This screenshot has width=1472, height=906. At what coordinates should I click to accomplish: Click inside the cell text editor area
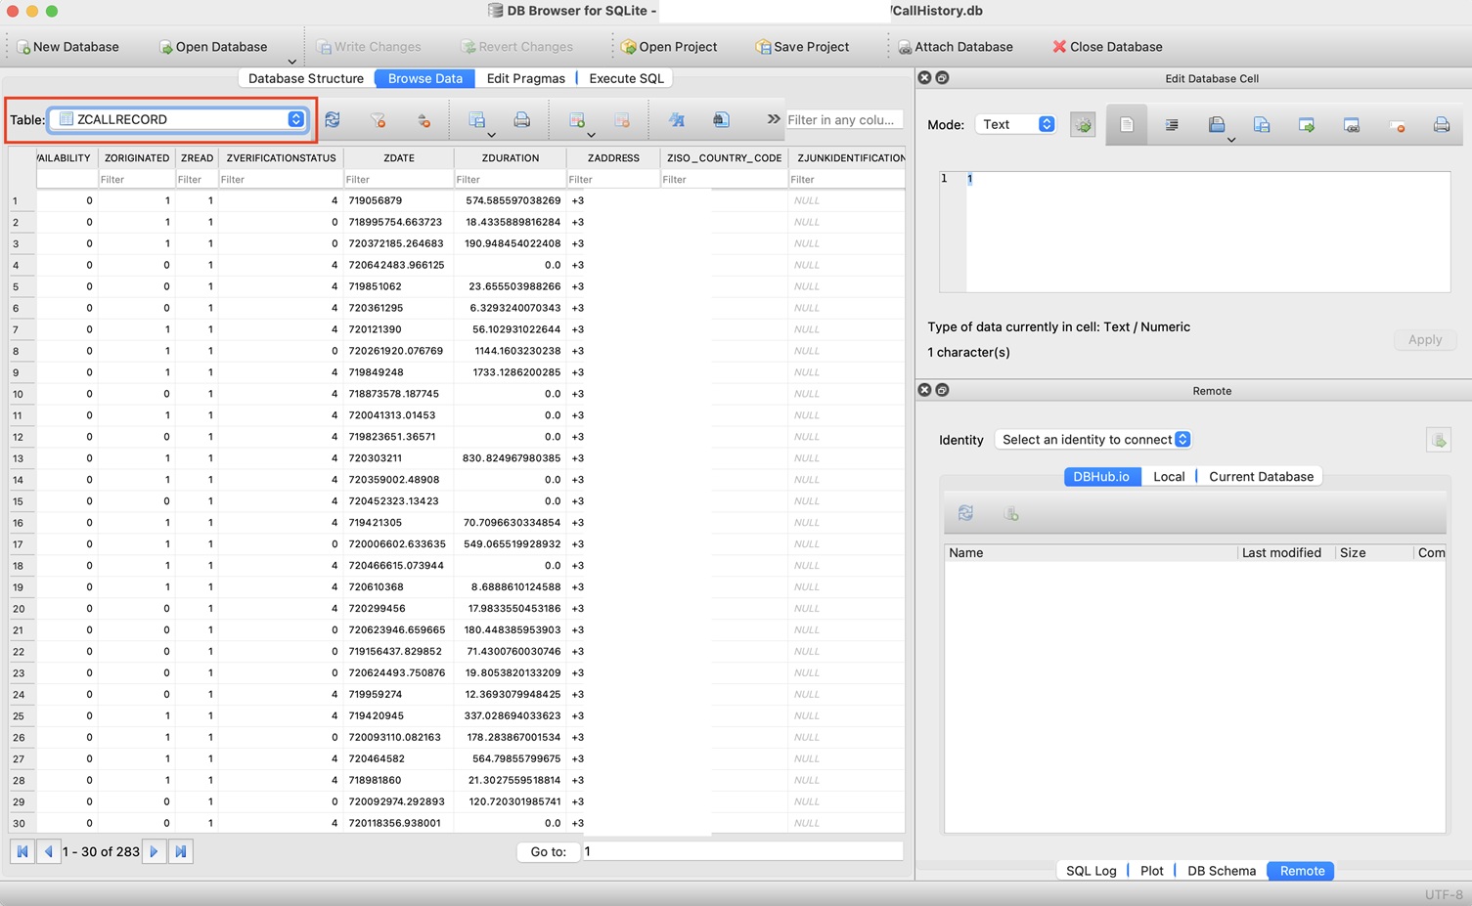point(1208,232)
